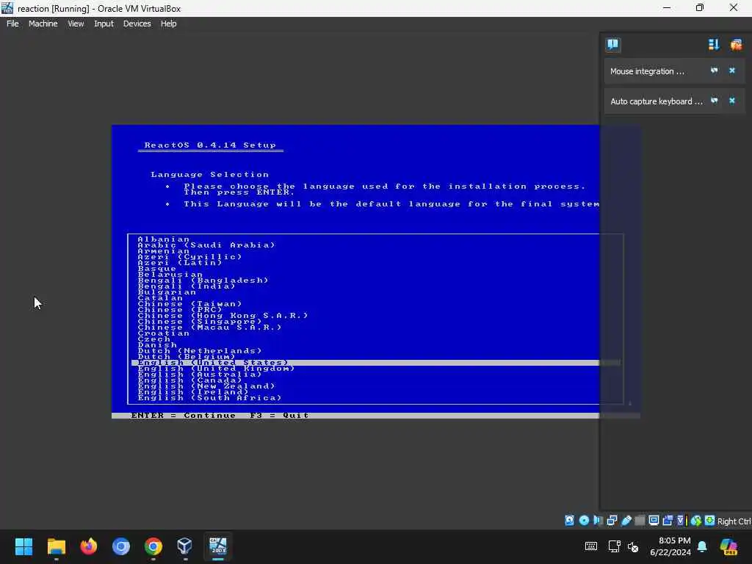Screen dimensions: 752x564
Task: Select Bengali (India) language
Action: coord(187,286)
